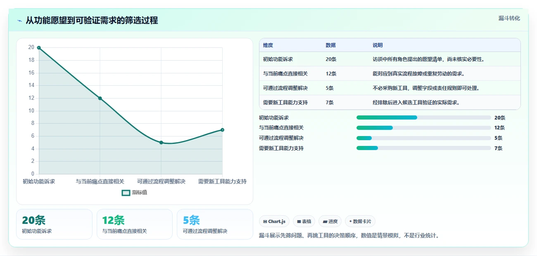Open the 20条 初始功能诉求 data card
Screen dimensions: 537x256
(54, 224)
